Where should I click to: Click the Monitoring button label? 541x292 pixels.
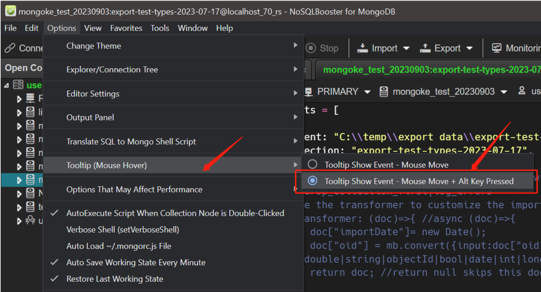(x=523, y=48)
